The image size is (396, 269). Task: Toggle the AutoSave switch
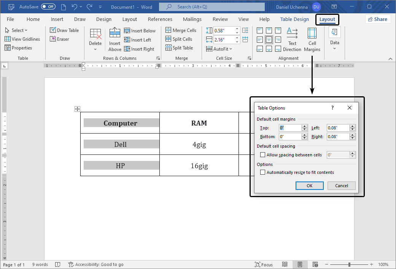coord(48,7)
